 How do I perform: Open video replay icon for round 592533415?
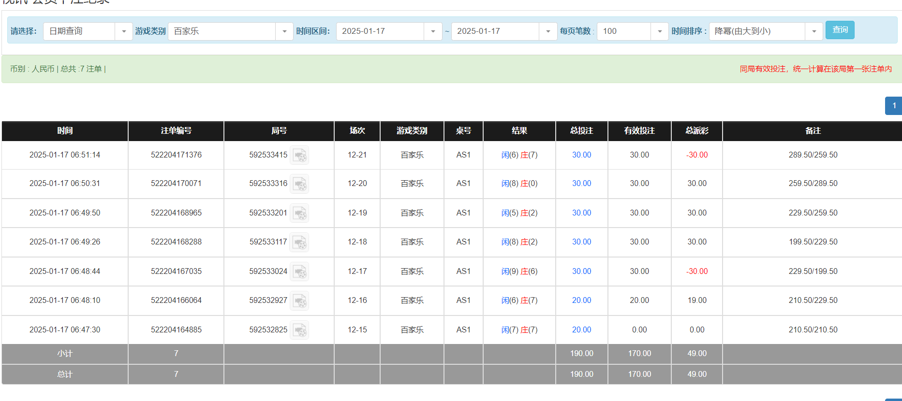point(299,155)
